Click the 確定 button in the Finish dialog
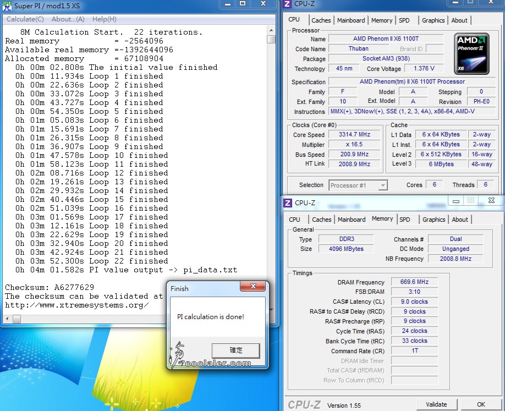This screenshot has width=505, height=411. 236,350
